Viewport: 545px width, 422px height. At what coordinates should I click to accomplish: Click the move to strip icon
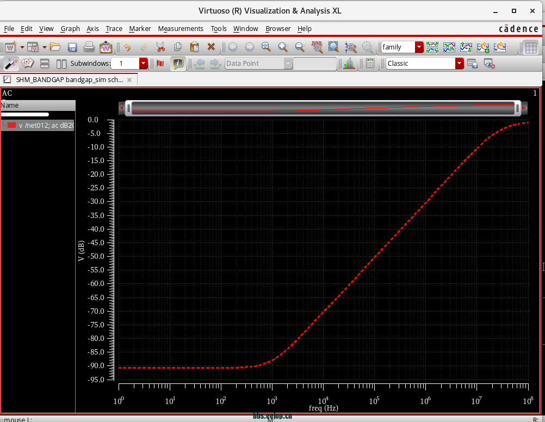tap(500, 47)
